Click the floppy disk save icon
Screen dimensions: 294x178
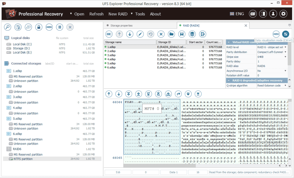182,34
